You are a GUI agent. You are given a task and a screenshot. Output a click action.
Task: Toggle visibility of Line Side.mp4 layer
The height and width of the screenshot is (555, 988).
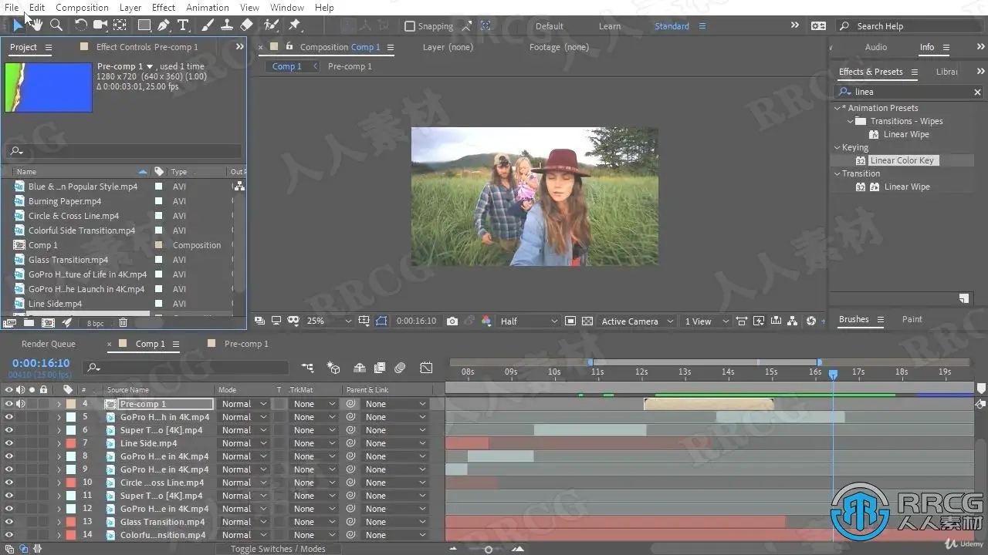tap(9, 443)
